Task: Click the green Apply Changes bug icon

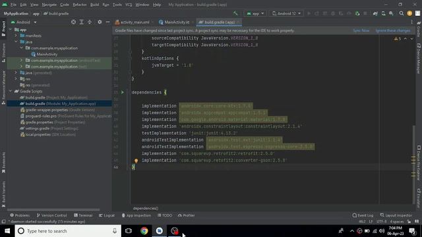Action: tap(357, 13)
